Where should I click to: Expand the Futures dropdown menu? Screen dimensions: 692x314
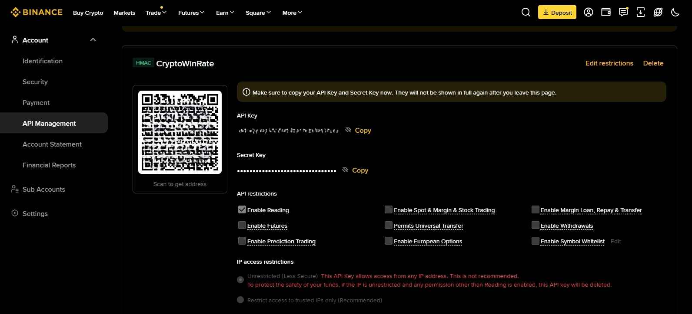click(x=191, y=13)
